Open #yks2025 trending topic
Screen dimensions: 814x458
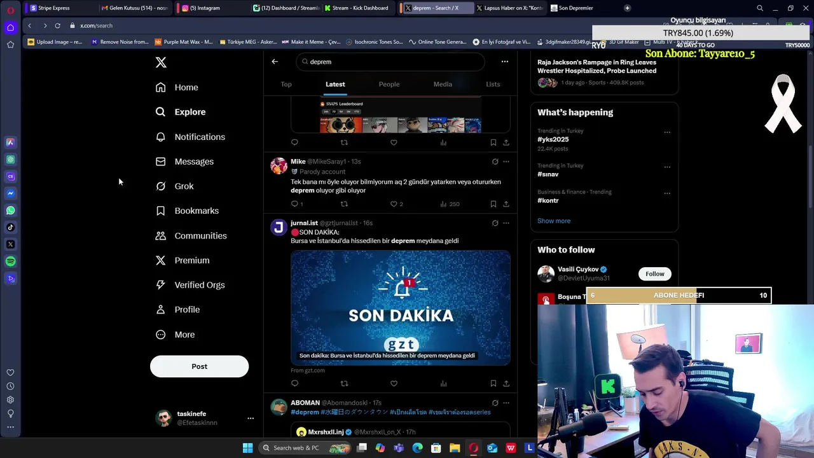click(553, 139)
